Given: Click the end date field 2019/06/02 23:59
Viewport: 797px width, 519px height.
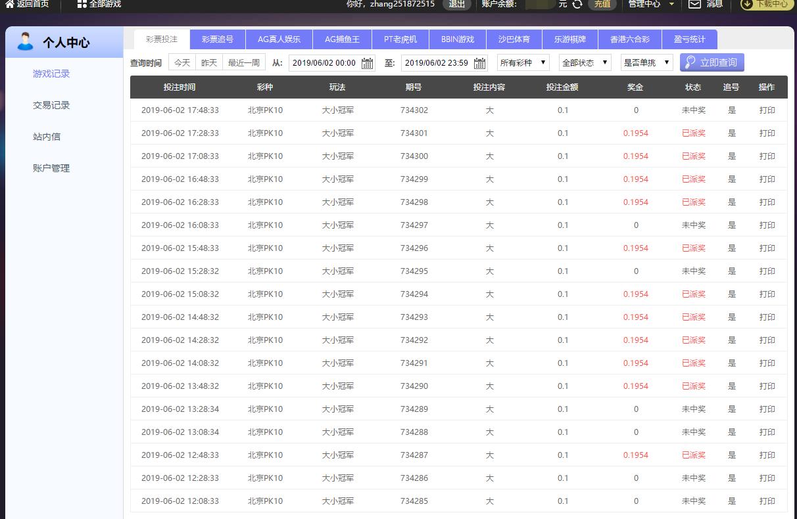Looking at the screenshot, I should point(444,63).
